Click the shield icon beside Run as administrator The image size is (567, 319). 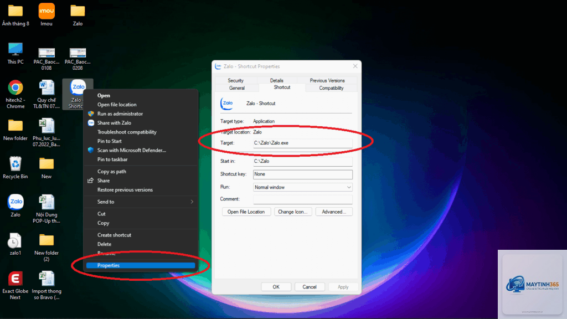click(x=91, y=114)
